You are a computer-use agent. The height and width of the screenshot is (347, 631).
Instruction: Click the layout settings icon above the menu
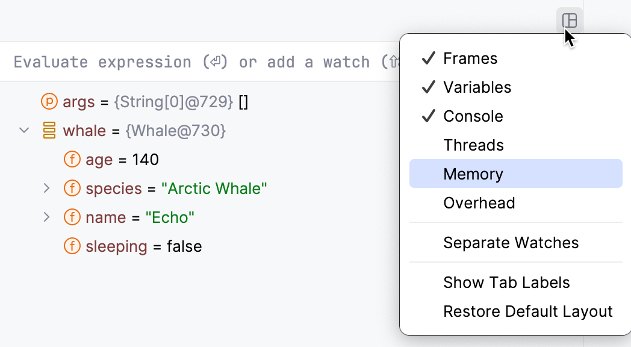point(568,20)
